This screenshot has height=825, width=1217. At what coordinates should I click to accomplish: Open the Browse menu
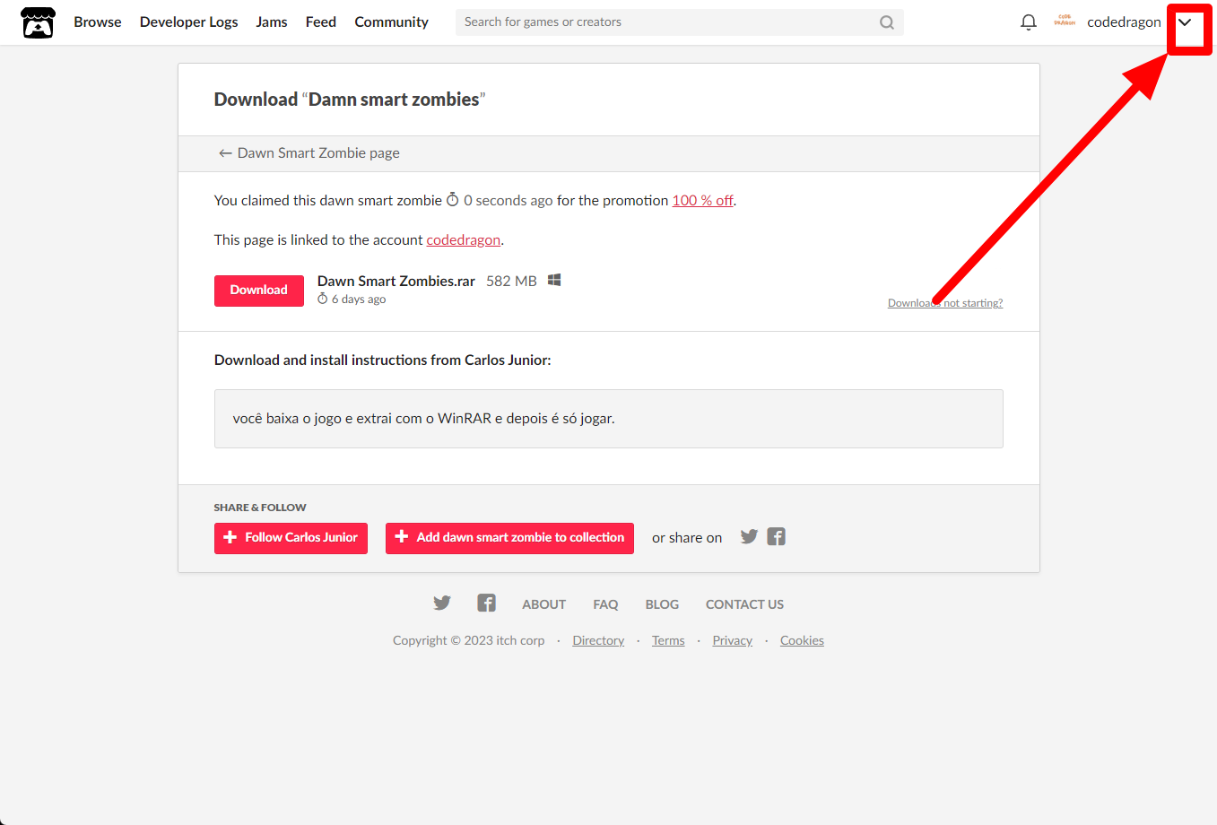(x=98, y=22)
